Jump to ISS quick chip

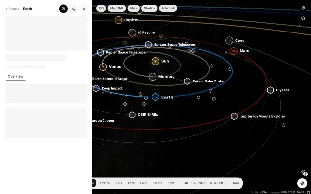click(101, 8)
